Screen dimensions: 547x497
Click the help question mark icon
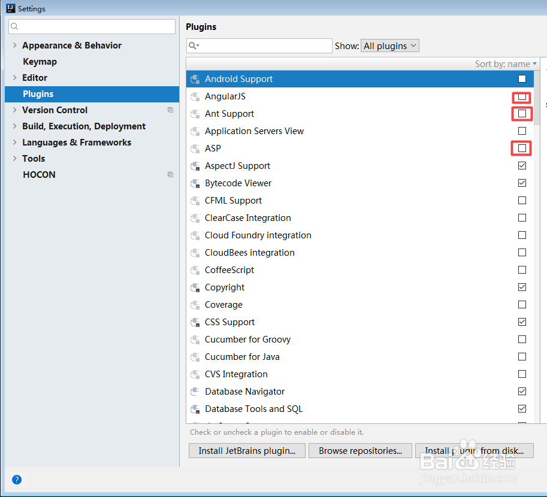point(16,480)
